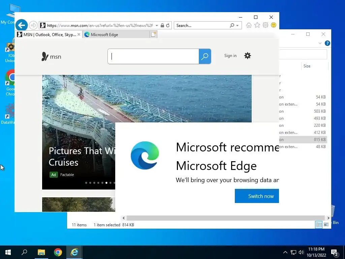This screenshot has height=259, width=345.
Task: Click the Sign in link
Action: (230, 56)
